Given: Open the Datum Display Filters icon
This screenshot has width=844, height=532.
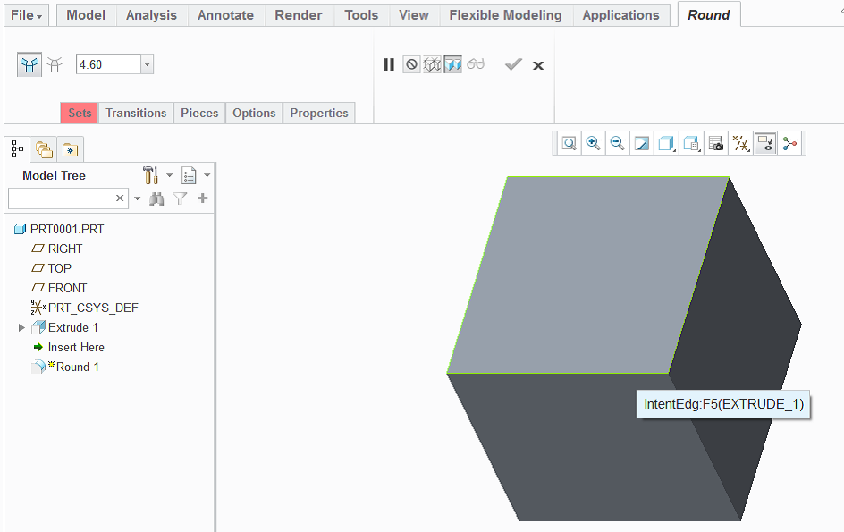Looking at the screenshot, I should [739, 143].
